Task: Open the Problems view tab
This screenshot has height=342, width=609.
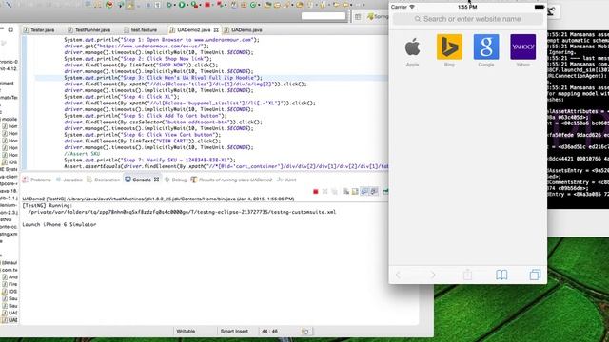Action: click(x=37, y=180)
